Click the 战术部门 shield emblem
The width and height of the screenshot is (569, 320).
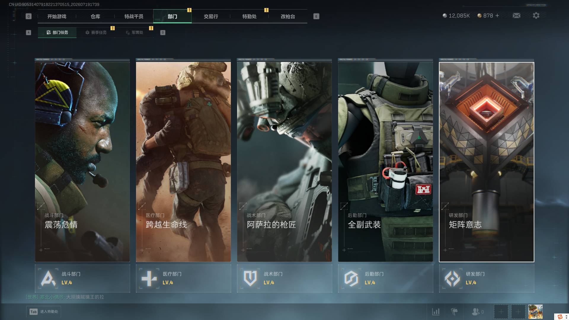pyautogui.click(x=250, y=278)
